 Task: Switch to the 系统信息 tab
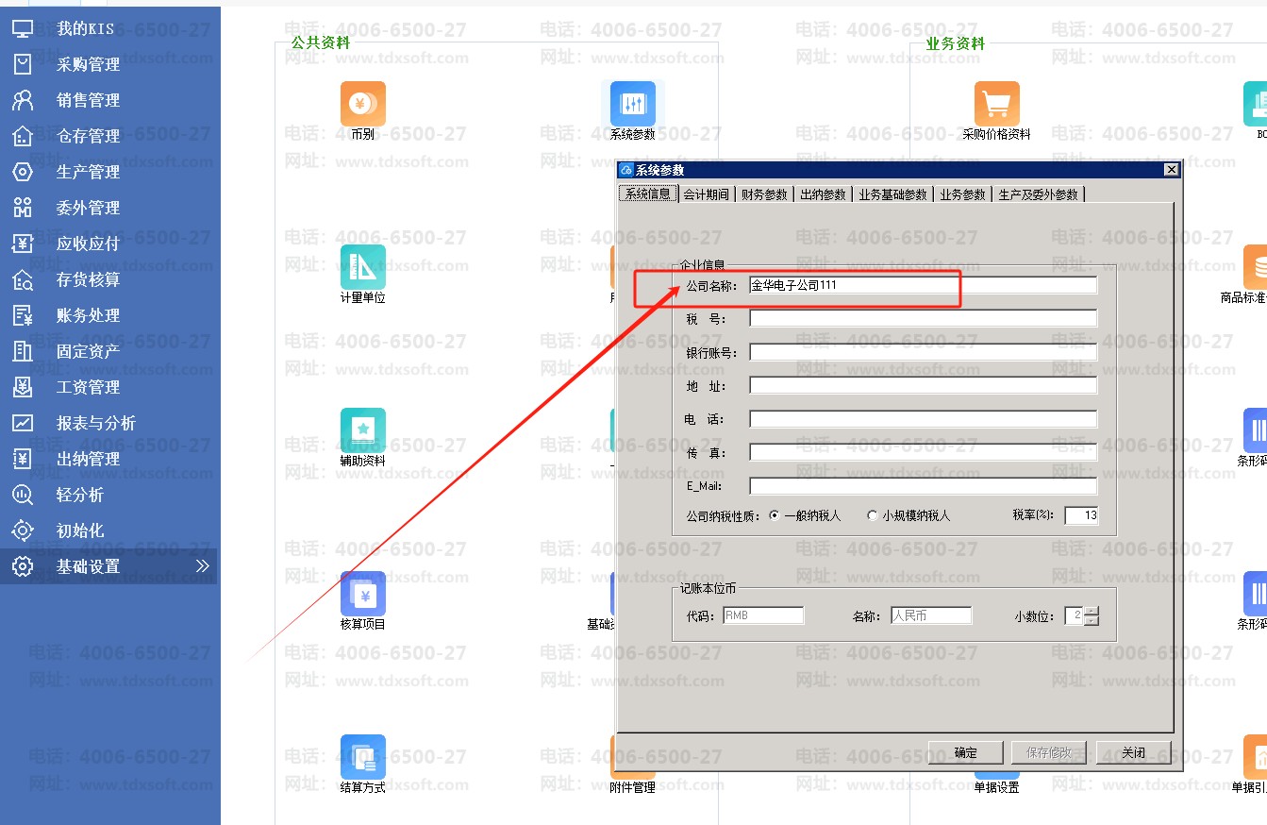pos(648,194)
